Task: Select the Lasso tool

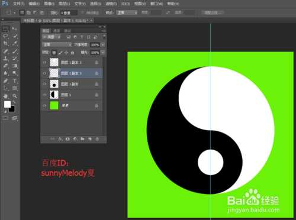Action: pyautogui.click(x=5, y=36)
